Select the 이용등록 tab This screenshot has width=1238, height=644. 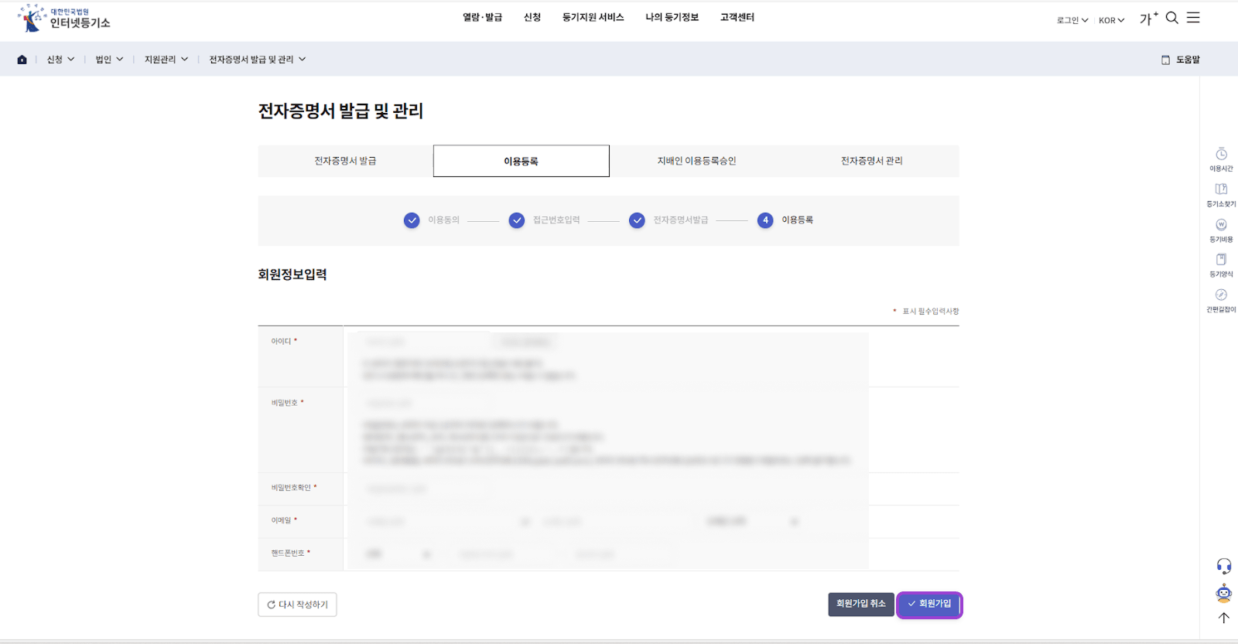pyautogui.click(x=521, y=161)
